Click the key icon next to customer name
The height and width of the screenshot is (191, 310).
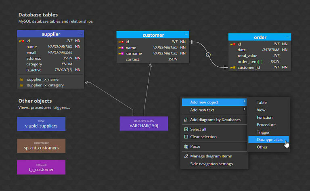coord(121,48)
